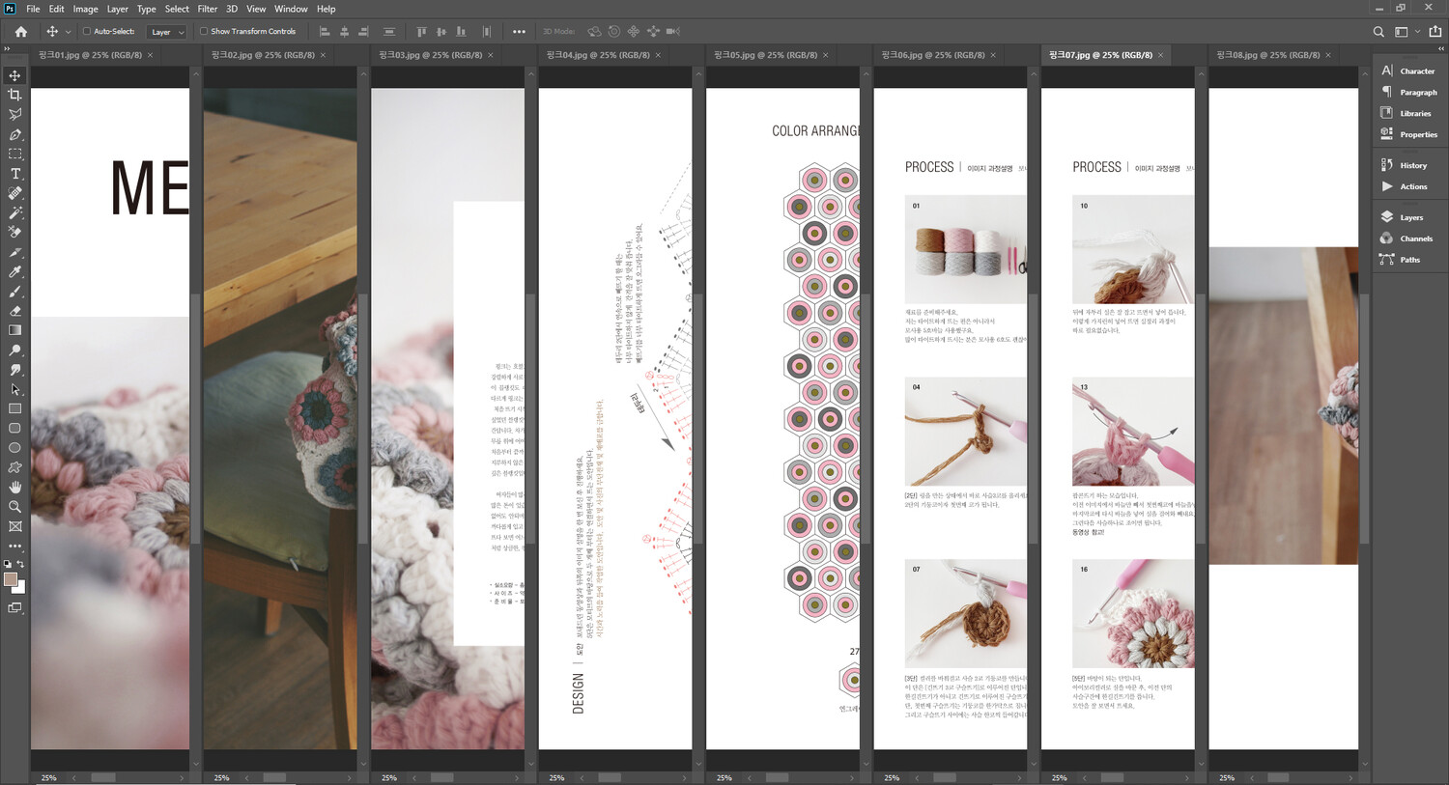Click the Home button
Screen dimensions: 1449x785
click(21, 32)
